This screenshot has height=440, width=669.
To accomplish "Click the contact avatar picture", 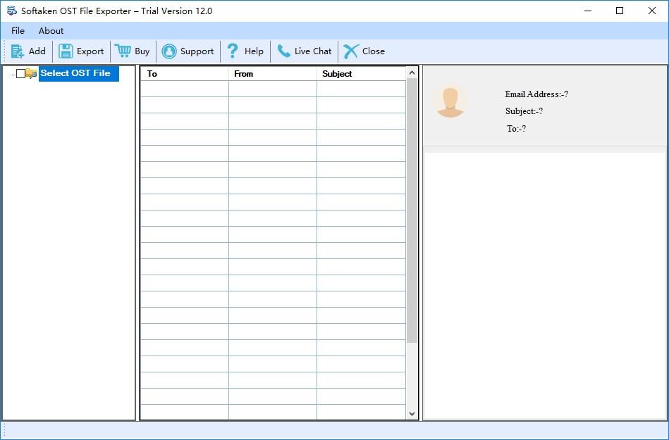I will pyautogui.click(x=450, y=102).
